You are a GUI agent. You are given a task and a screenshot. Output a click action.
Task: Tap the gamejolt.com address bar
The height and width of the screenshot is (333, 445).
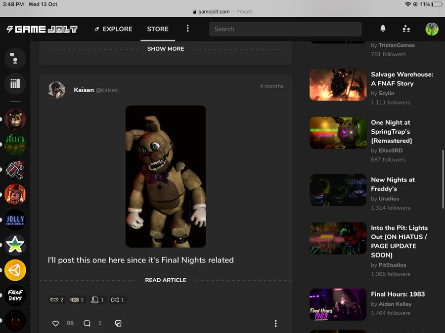pos(222,12)
